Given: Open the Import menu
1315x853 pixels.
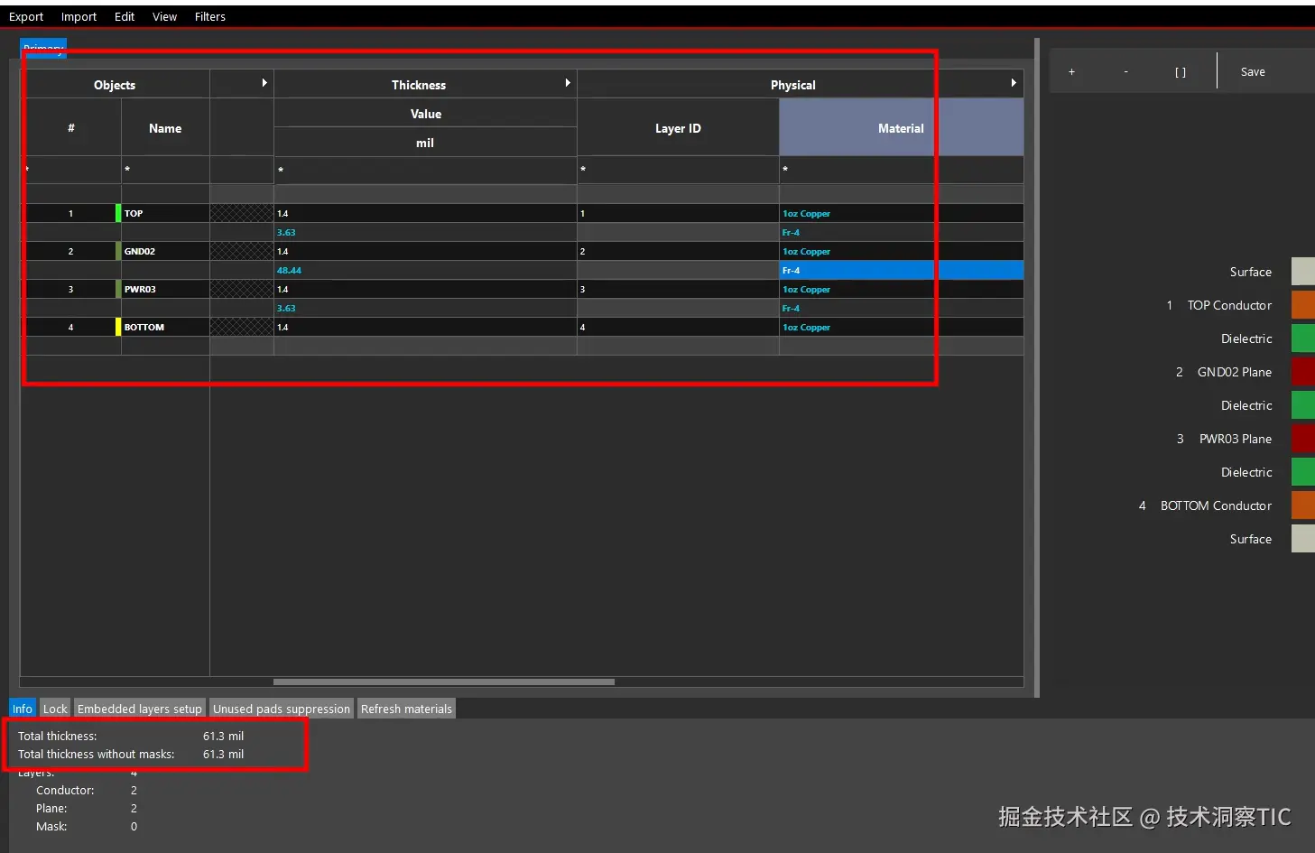Looking at the screenshot, I should coord(79,16).
